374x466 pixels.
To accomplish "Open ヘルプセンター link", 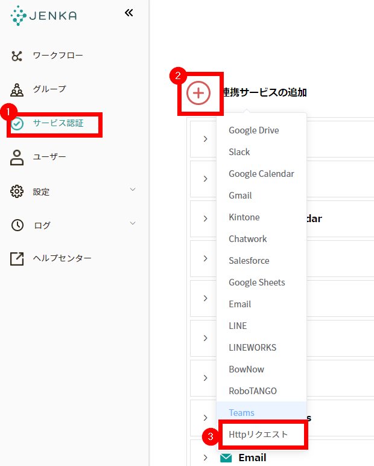I will pyautogui.click(x=62, y=258).
